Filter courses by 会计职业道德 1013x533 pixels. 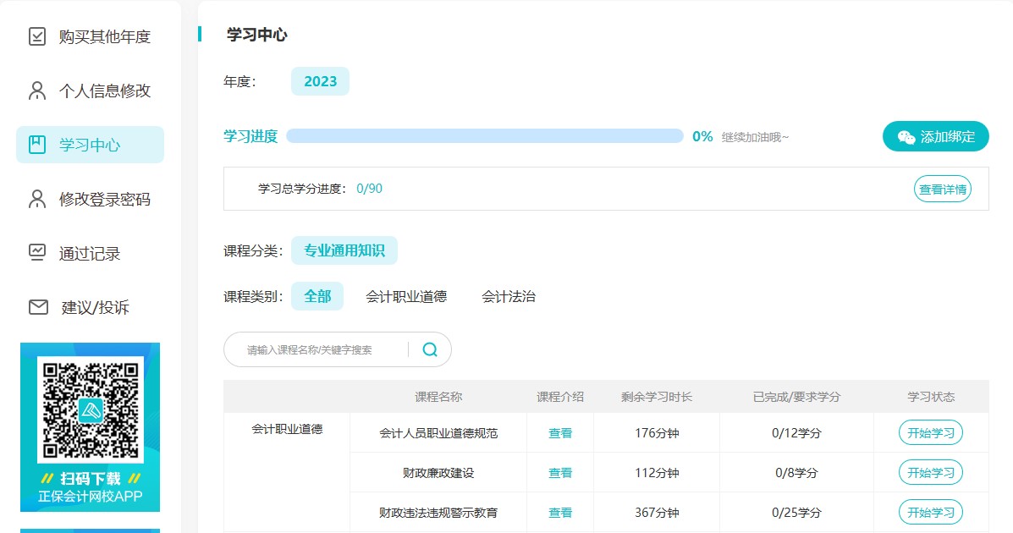tap(406, 297)
